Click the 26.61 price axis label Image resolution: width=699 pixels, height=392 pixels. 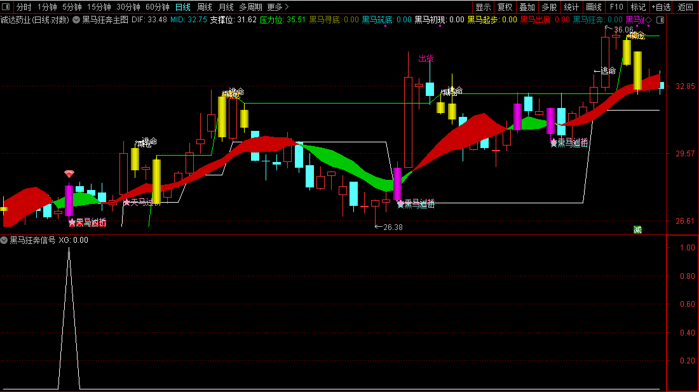pos(685,221)
